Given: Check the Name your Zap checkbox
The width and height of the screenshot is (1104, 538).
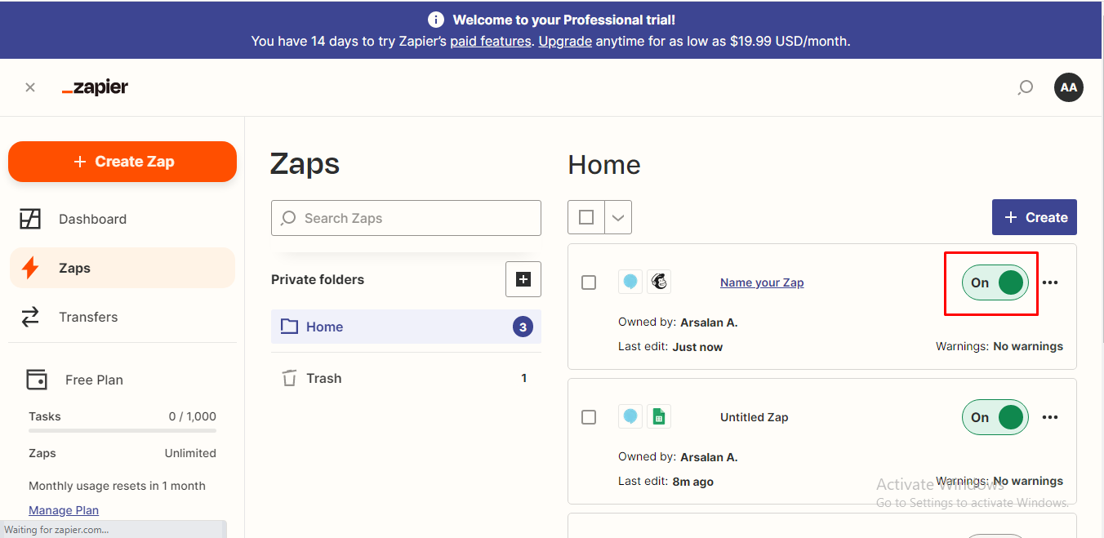Looking at the screenshot, I should (x=589, y=282).
